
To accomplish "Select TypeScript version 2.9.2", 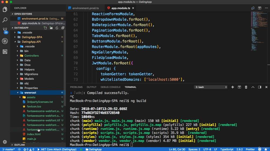I will coord(239,149).
